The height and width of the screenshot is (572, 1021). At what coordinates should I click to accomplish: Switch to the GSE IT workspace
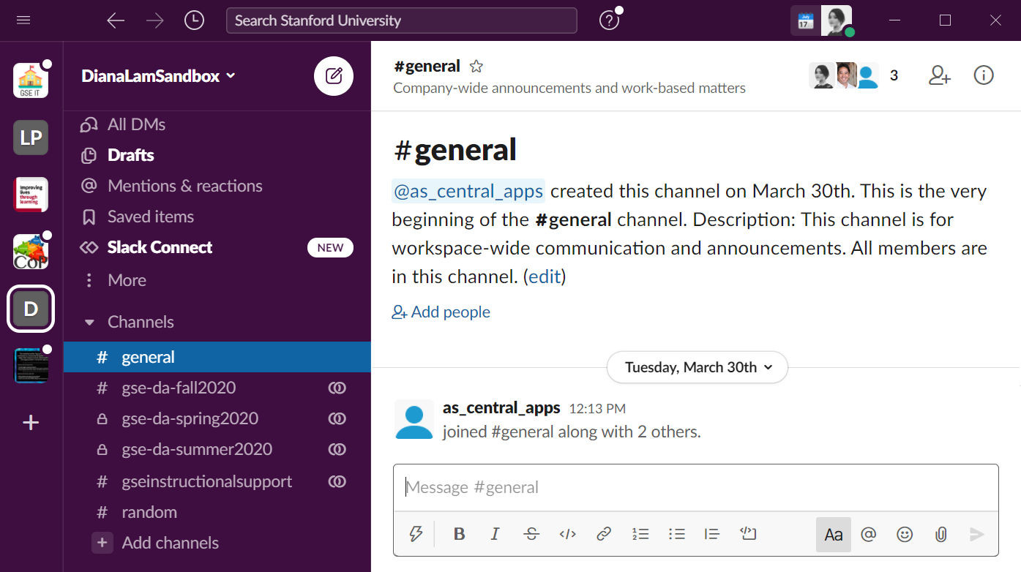31,80
